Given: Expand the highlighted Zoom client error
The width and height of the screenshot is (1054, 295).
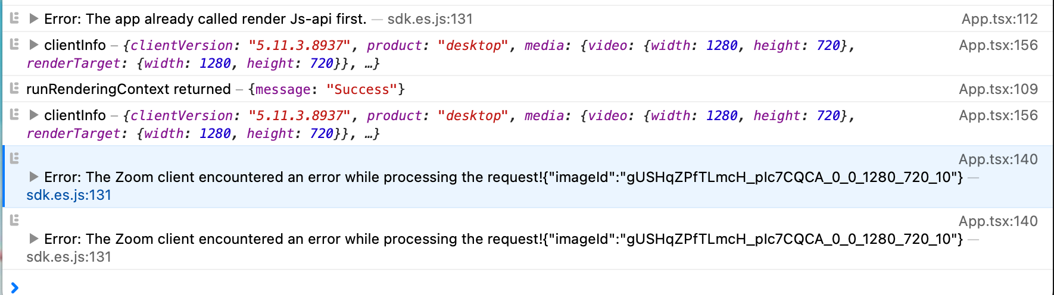Looking at the screenshot, I should [x=34, y=177].
